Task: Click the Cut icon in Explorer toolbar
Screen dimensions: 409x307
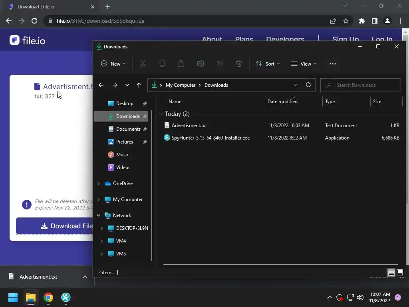Action: tap(143, 64)
